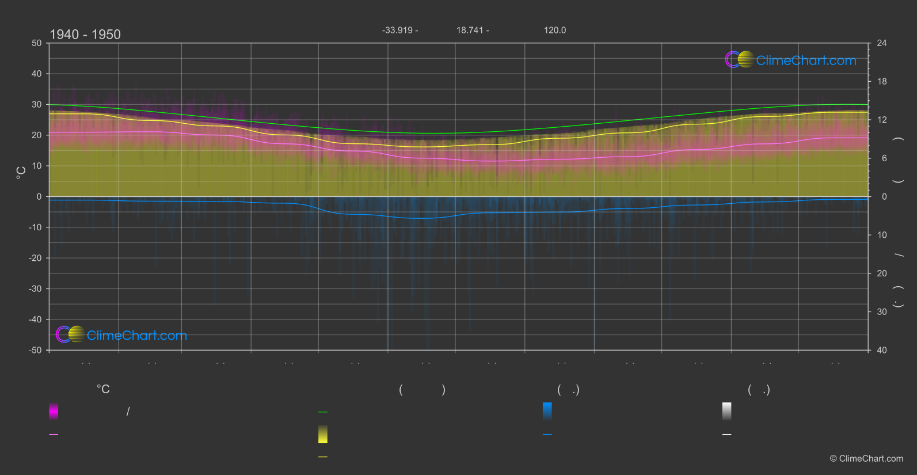Select the latitude value '-33.919 -'

[x=400, y=30]
